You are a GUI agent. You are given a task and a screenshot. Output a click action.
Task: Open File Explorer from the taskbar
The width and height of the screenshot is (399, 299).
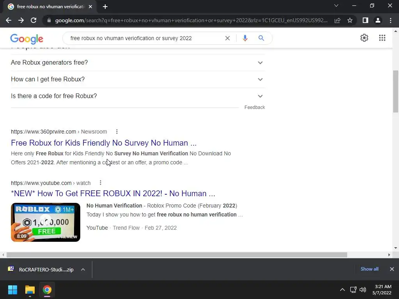point(30,290)
